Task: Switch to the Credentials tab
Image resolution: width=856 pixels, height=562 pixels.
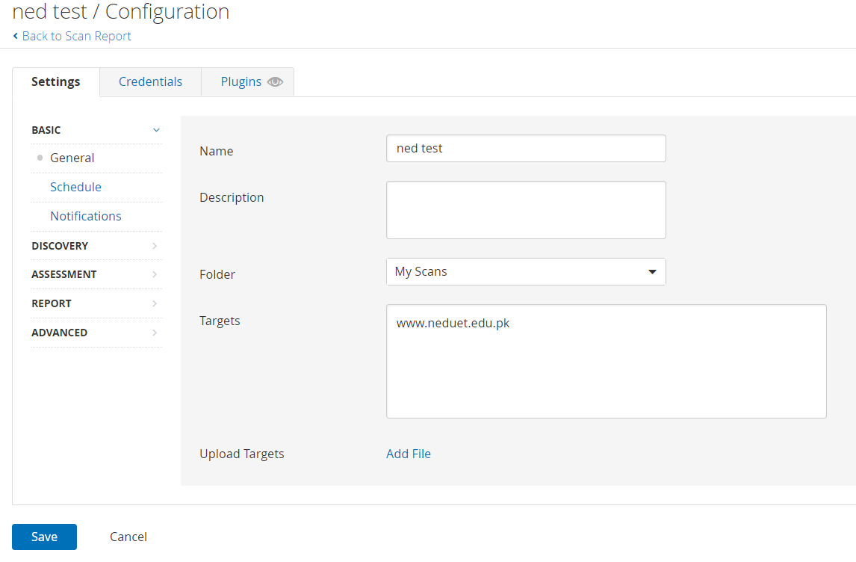Action: tap(150, 82)
